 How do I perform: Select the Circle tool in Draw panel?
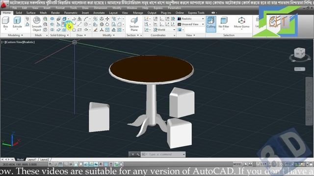point(86,24)
